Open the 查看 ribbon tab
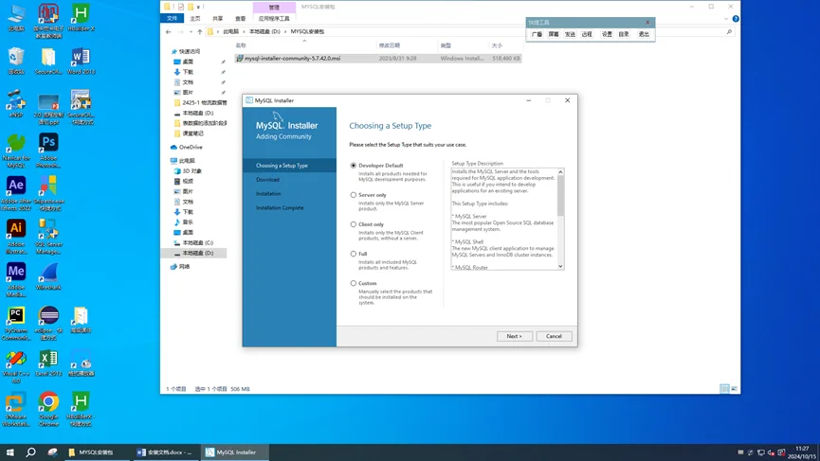 [x=240, y=18]
